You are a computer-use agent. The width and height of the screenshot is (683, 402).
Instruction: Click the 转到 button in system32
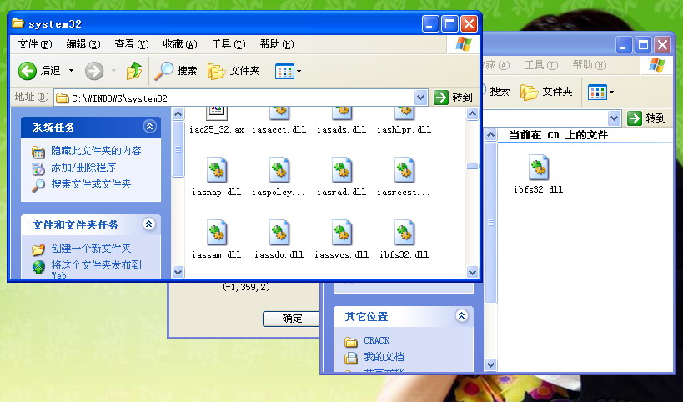454,98
